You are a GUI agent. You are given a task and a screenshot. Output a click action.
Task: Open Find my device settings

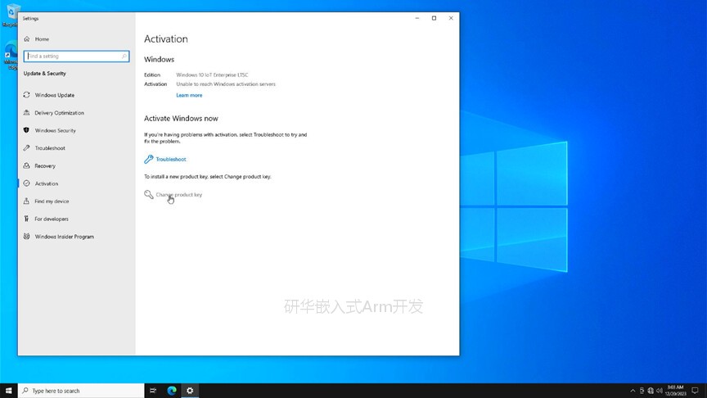[x=52, y=201]
